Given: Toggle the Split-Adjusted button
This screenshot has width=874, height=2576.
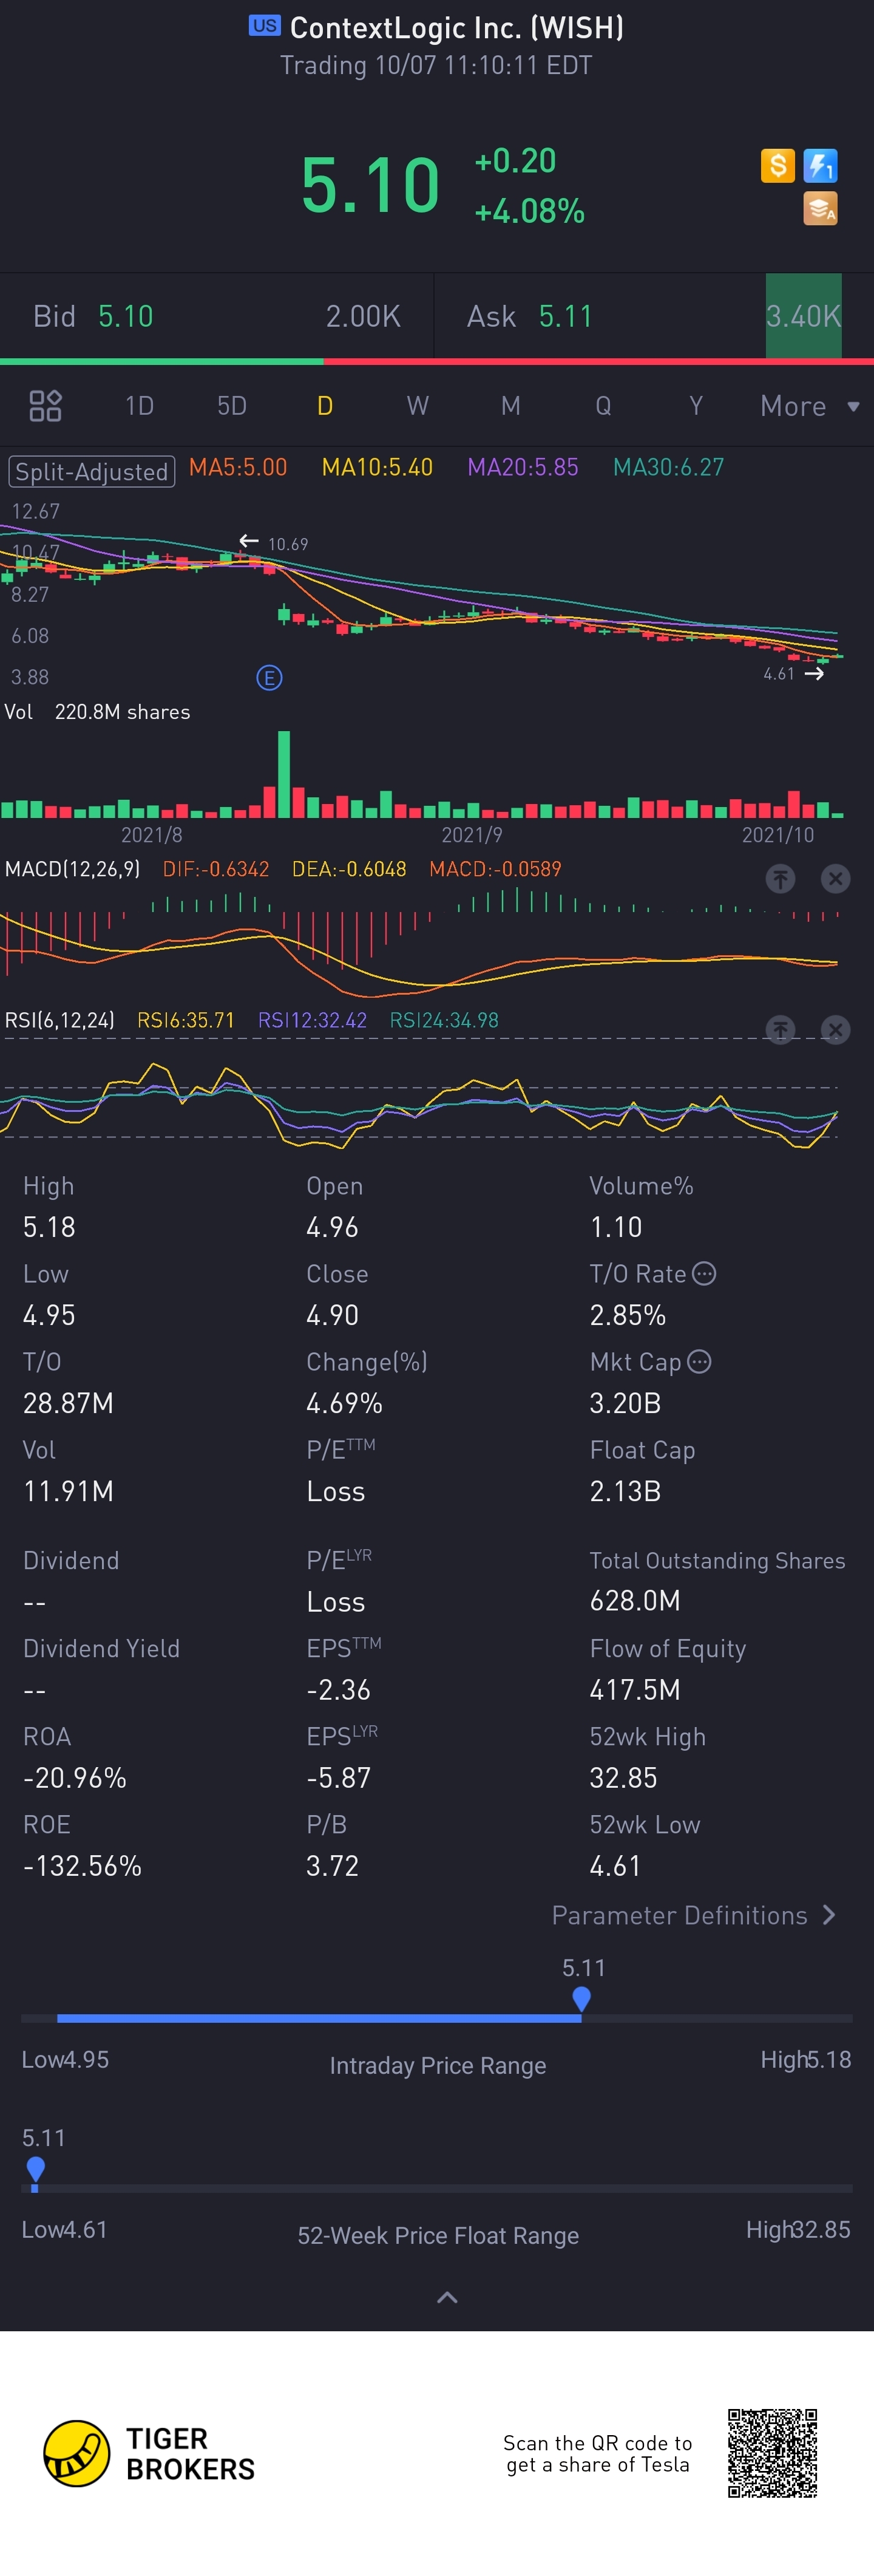Looking at the screenshot, I should coord(92,471).
